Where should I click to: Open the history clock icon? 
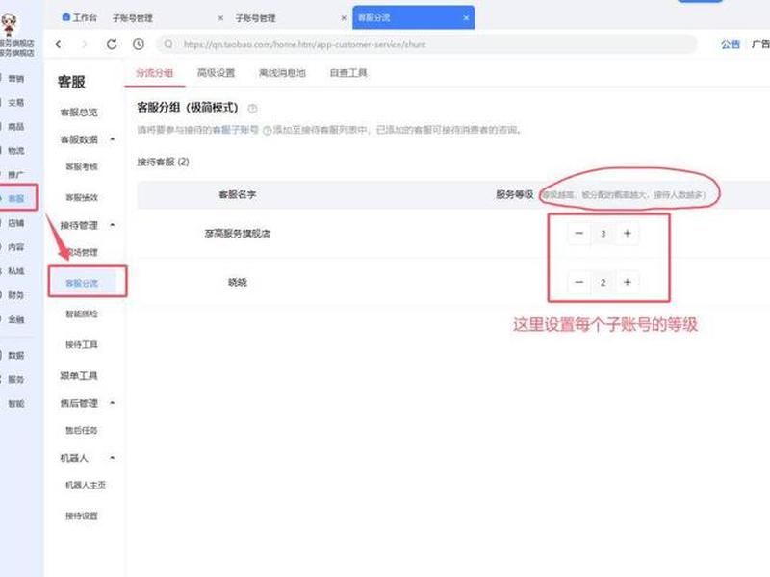[x=139, y=44]
